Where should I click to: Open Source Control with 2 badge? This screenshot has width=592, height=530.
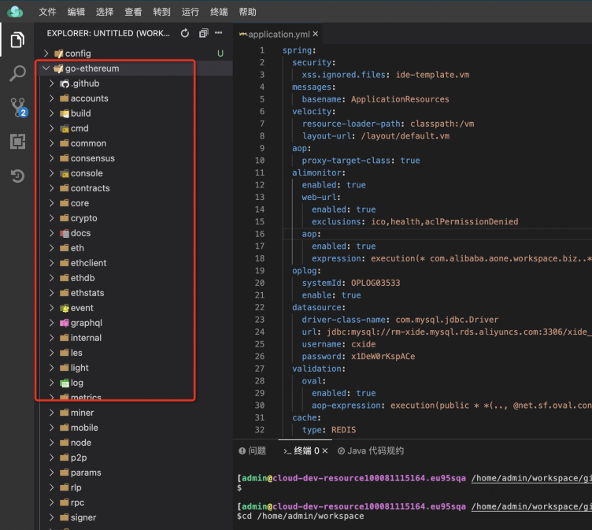(17, 108)
